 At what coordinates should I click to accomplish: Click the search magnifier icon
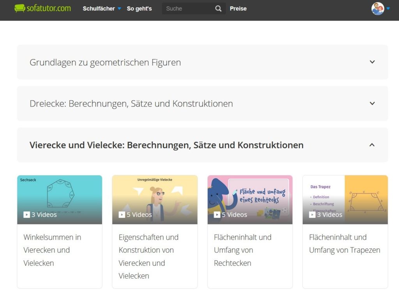pyautogui.click(x=218, y=8)
